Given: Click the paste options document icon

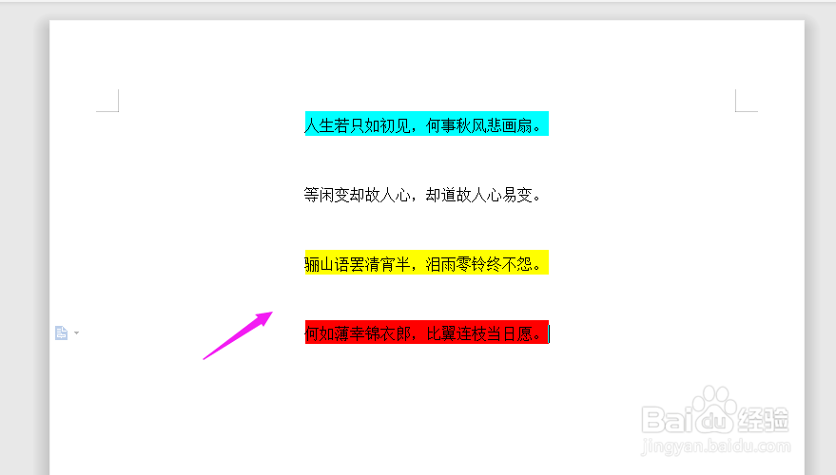Looking at the screenshot, I should (x=61, y=332).
